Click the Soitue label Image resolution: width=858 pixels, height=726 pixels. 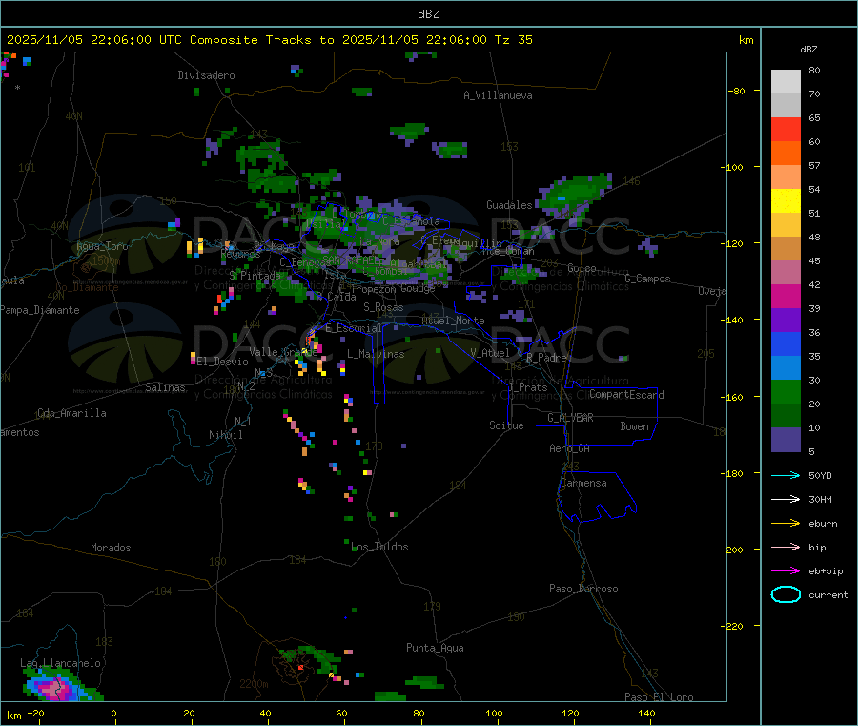coord(506,425)
